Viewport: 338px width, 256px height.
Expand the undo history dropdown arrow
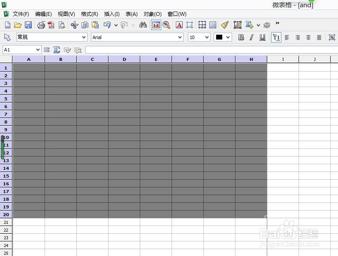(116, 25)
